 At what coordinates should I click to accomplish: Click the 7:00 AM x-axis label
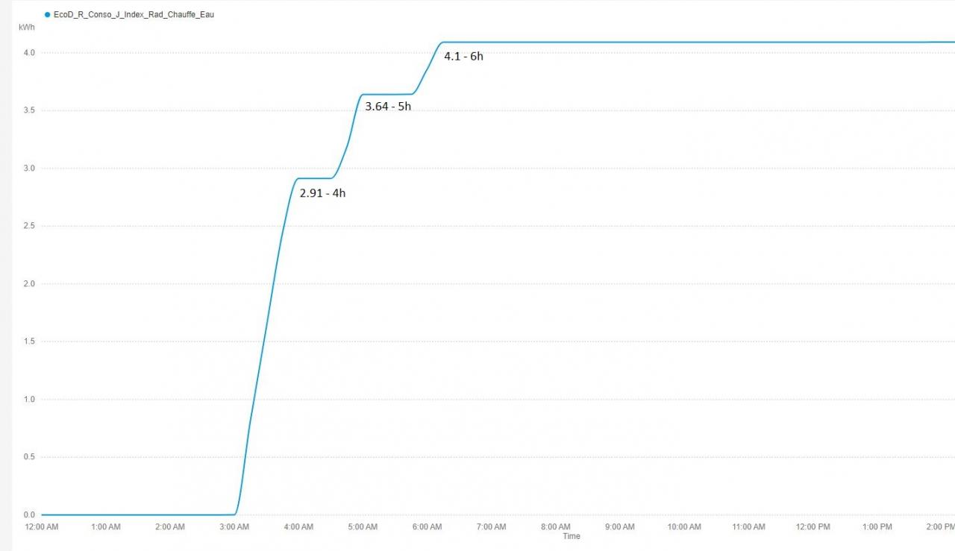coord(491,527)
